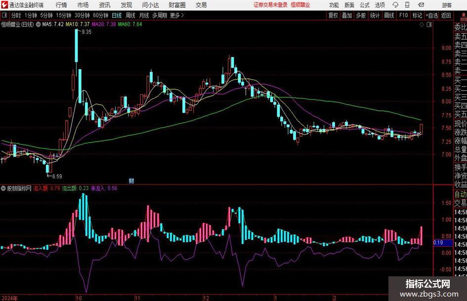Click the 返回 back button

point(446,15)
